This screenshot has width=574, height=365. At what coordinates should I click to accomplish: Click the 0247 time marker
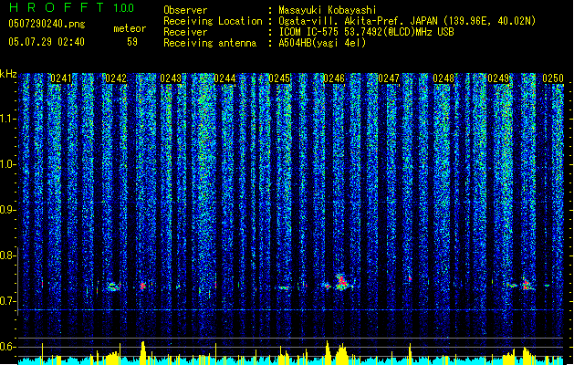(x=389, y=78)
